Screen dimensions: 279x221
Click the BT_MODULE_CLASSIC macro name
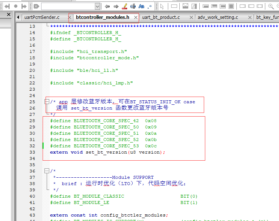(99, 196)
